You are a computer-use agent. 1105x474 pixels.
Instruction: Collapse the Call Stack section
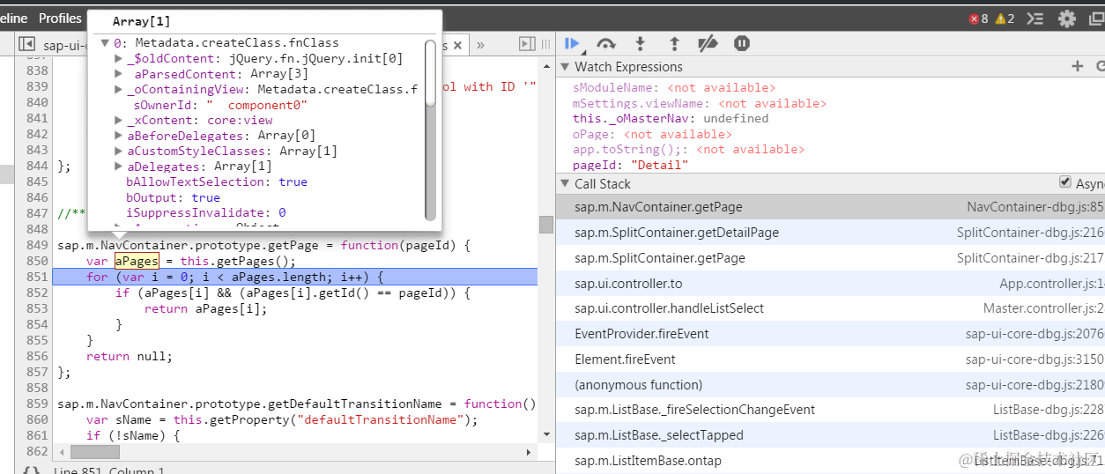pos(565,184)
